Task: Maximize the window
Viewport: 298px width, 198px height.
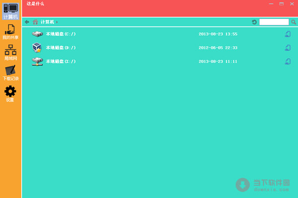Action: (282, 4)
